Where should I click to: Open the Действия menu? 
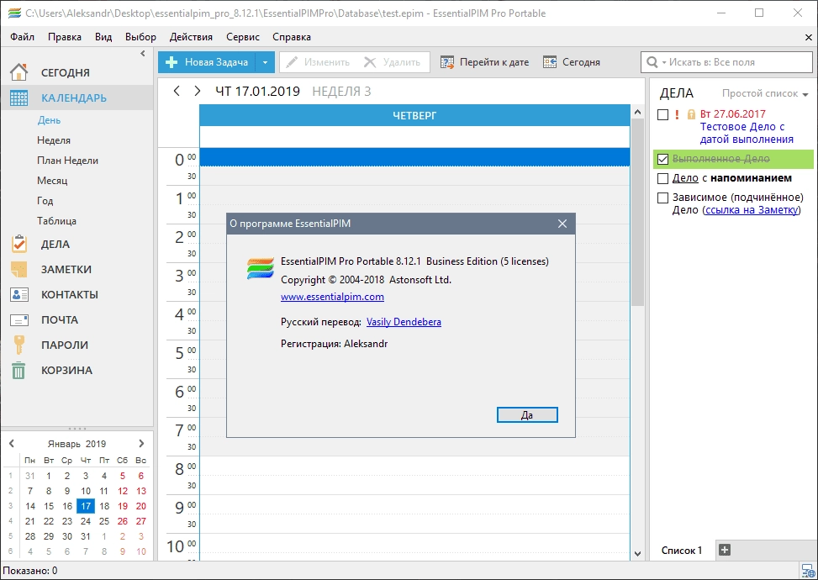click(x=191, y=37)
